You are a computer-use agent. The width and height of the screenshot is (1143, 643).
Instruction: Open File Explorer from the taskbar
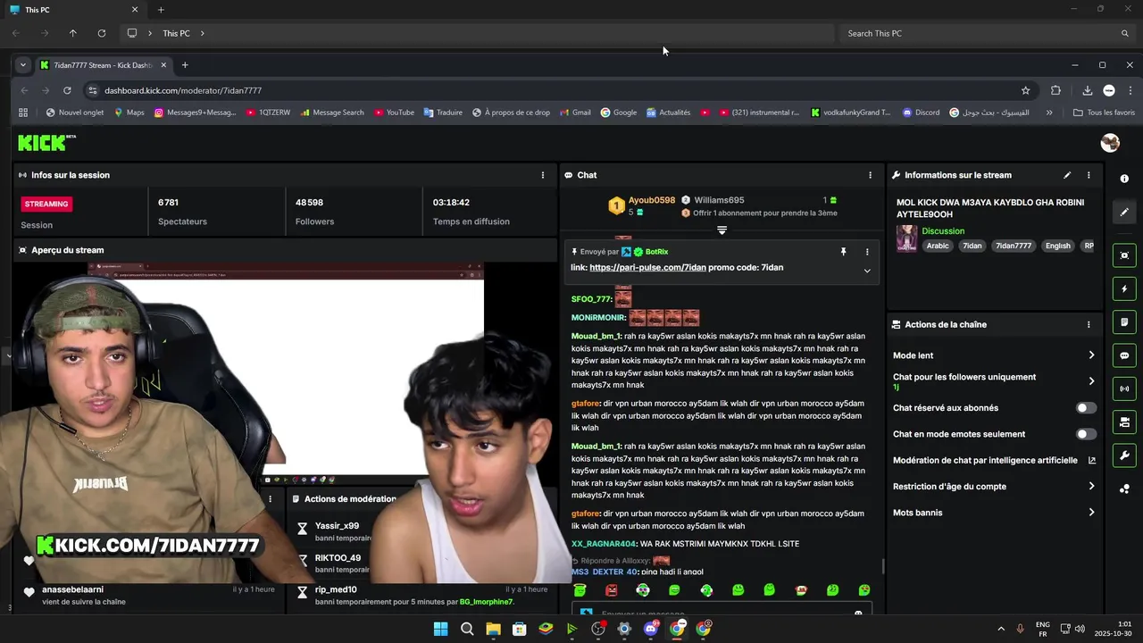493,629
